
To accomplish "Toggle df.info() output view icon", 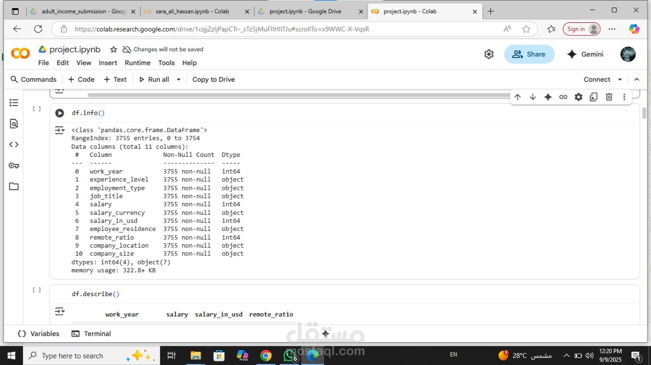I will (60, 130).
